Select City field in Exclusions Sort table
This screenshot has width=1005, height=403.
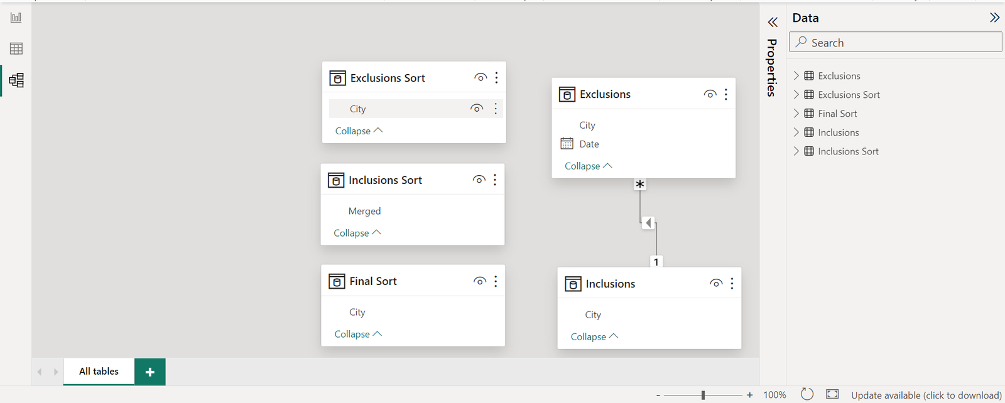click(x=415, y=109)
